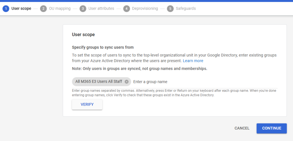
Task: Click the note about only users synced
Action: click(139, 69)
